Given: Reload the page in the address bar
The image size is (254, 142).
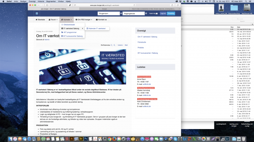Looking at the screenshot, I should pos(134,5).
